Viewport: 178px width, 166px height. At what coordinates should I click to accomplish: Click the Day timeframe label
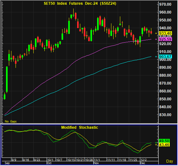coord(170,161)
